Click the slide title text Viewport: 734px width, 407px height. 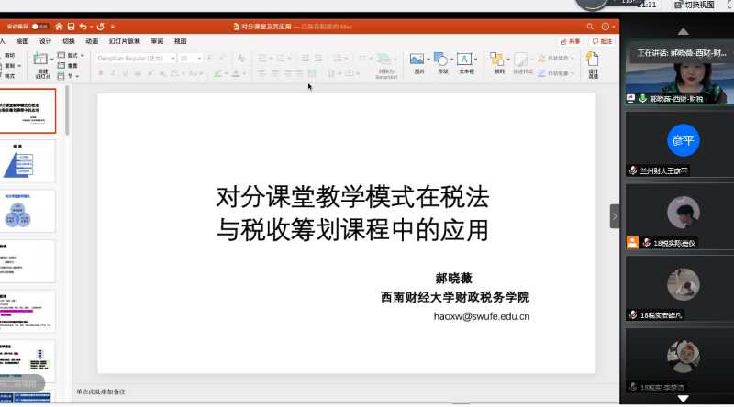tap(352, 214)
